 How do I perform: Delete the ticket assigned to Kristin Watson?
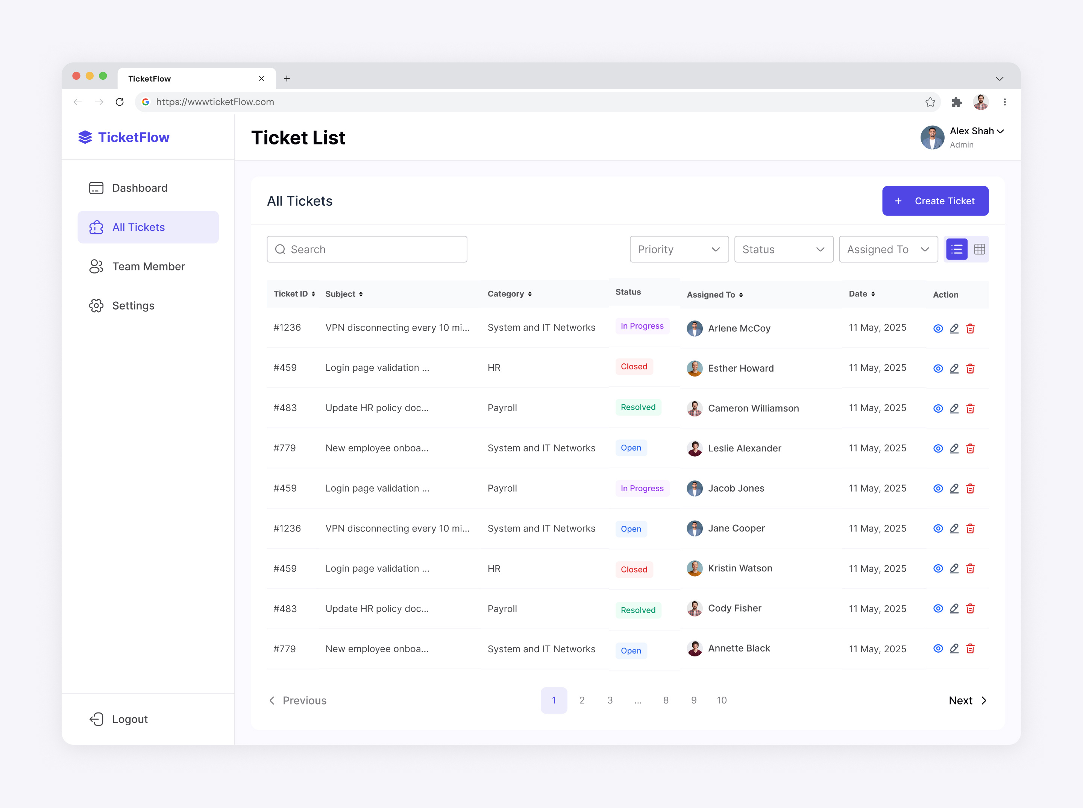coord(970,568)
